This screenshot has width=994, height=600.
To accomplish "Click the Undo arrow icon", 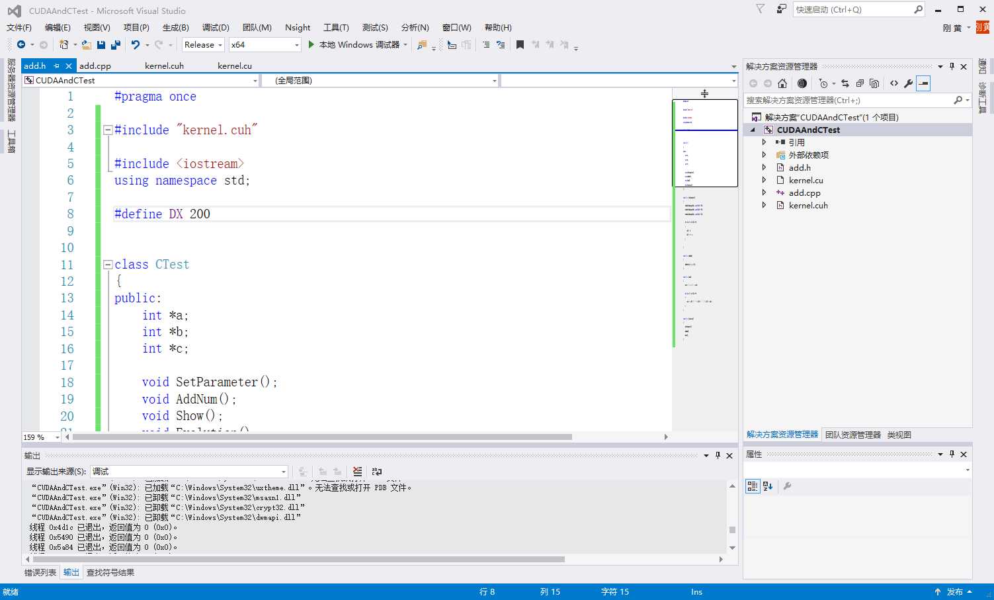I will (x=136, y=44).
